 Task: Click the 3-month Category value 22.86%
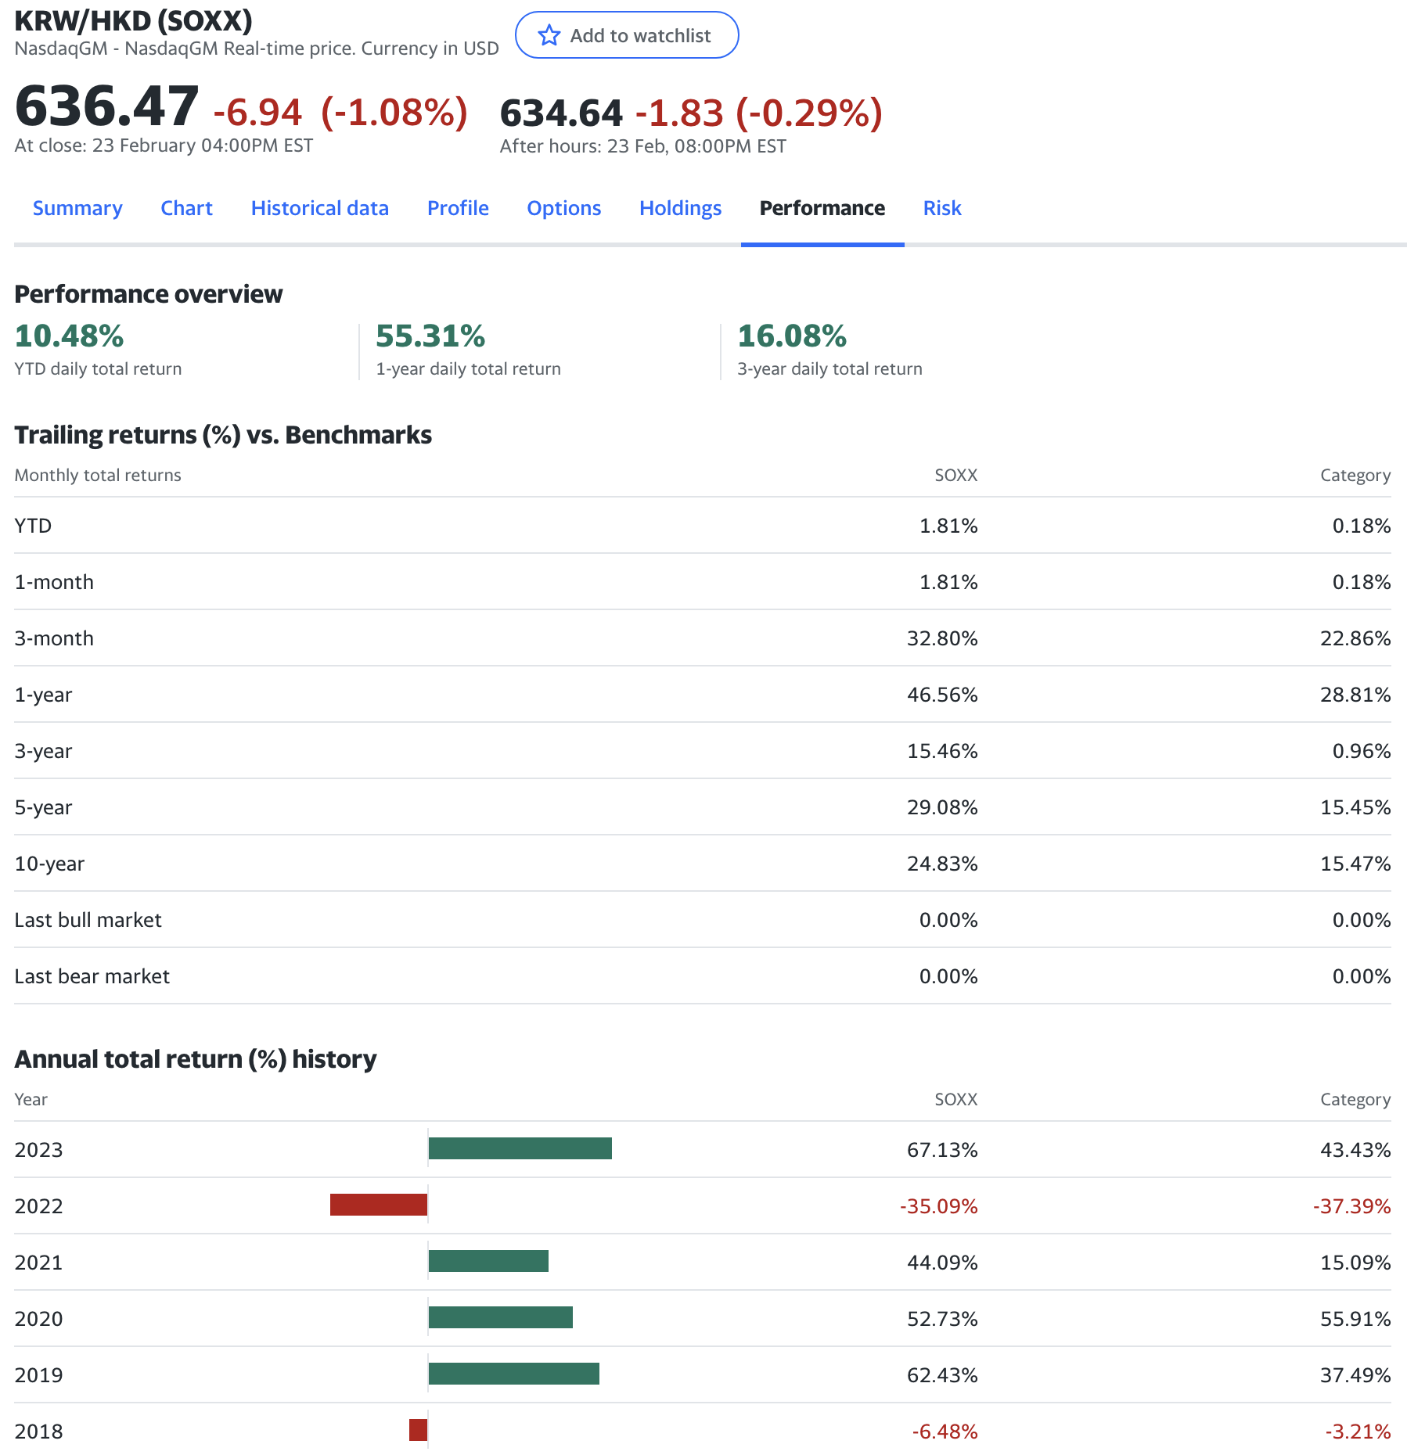point(1355,638)
